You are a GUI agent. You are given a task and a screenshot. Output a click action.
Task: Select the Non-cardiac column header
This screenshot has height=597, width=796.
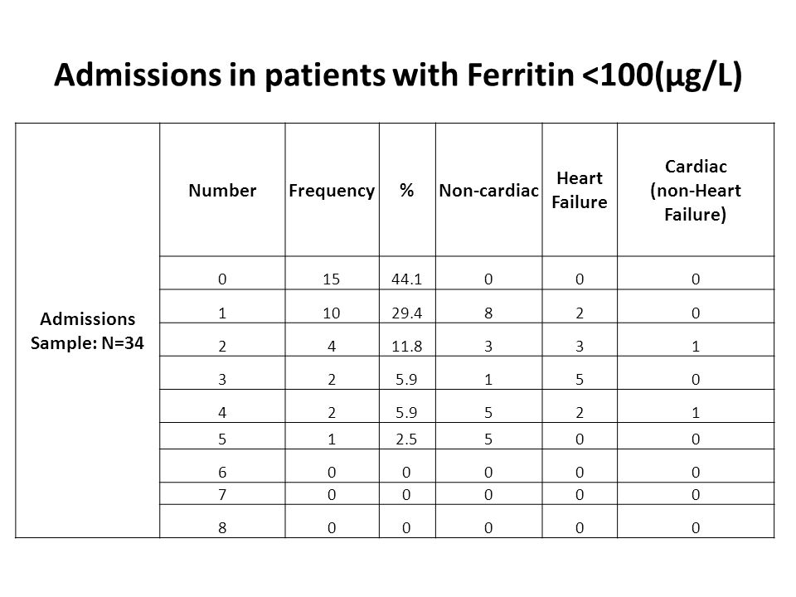pyautogui.click(x=488, y=191)
